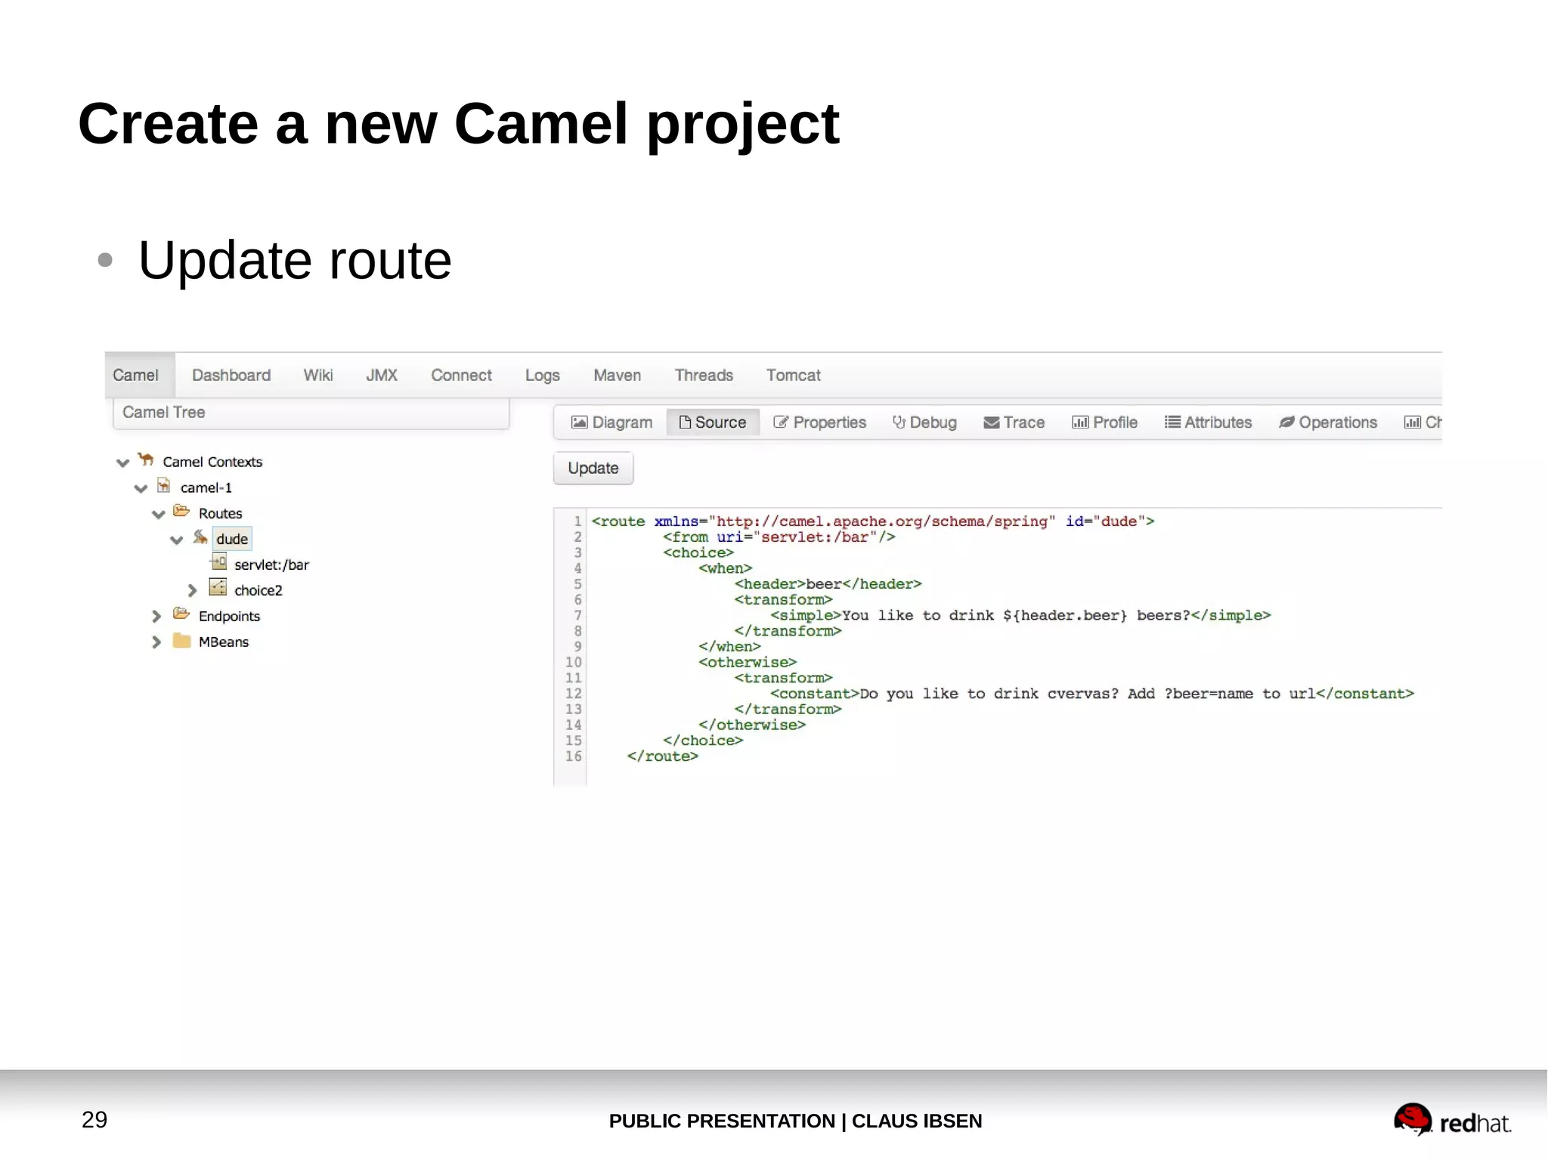Select the Endpoints tree label
1548x1160 pixels.
point(229,616)
